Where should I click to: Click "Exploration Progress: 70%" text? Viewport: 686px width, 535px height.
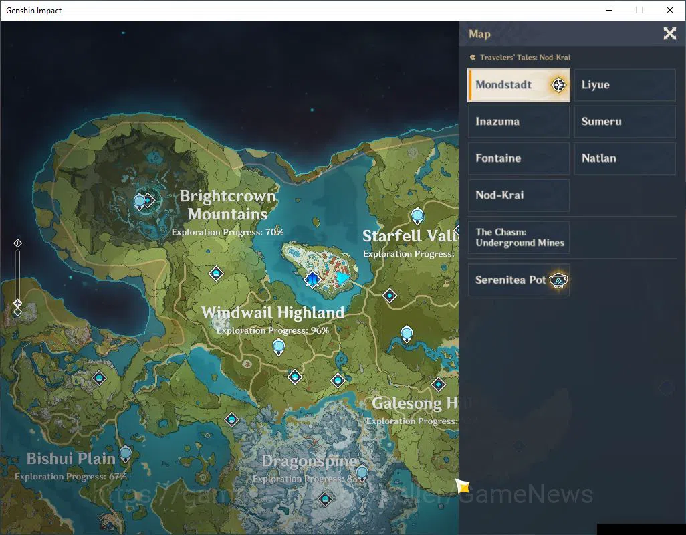(227, 232)
